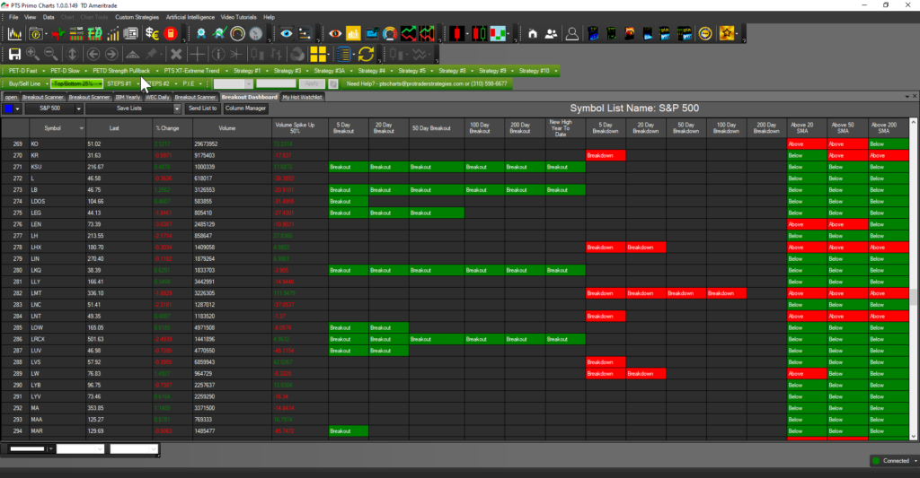Click the dollar-euro currency icon
The height and width of the screenshot is (478, 920).
(x=152, y=34)
